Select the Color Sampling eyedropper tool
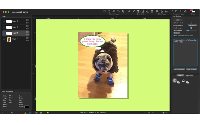This screenshot has width=200, height=125. 171,11
